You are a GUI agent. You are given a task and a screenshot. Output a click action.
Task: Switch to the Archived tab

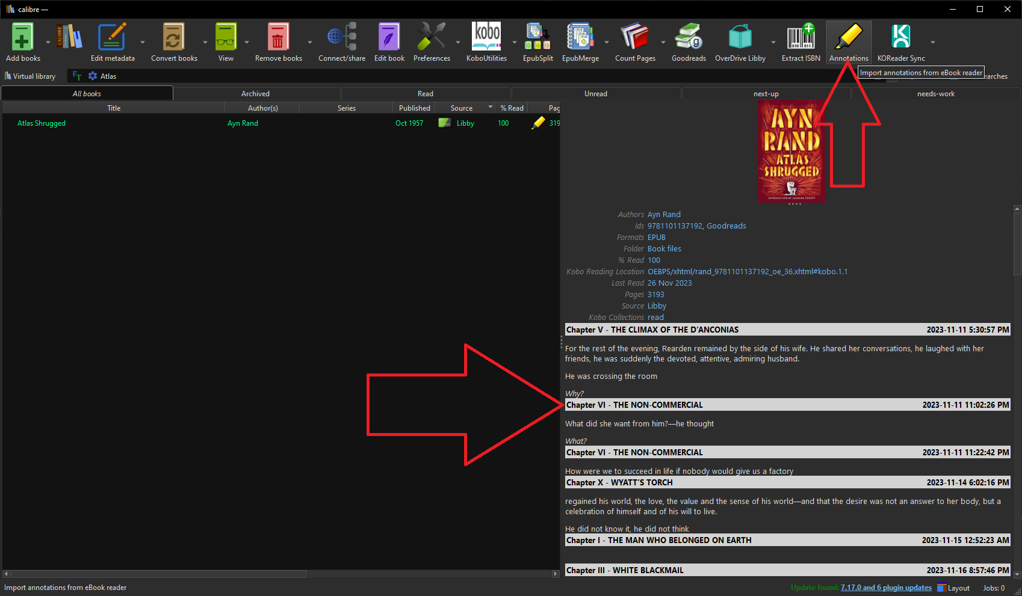point(256,93)
